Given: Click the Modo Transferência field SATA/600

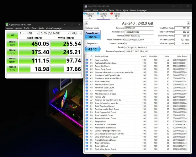Looking at the screenshot, I should 139,40.
